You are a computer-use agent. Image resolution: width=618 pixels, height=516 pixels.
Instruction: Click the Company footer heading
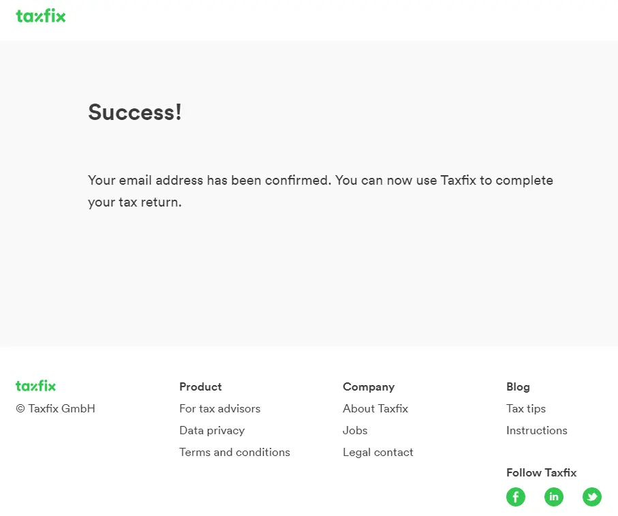[369, 386]
